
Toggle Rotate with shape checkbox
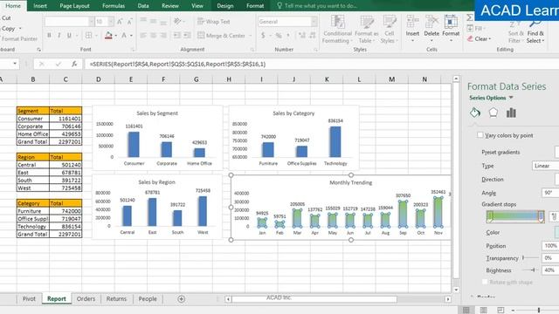485,282
